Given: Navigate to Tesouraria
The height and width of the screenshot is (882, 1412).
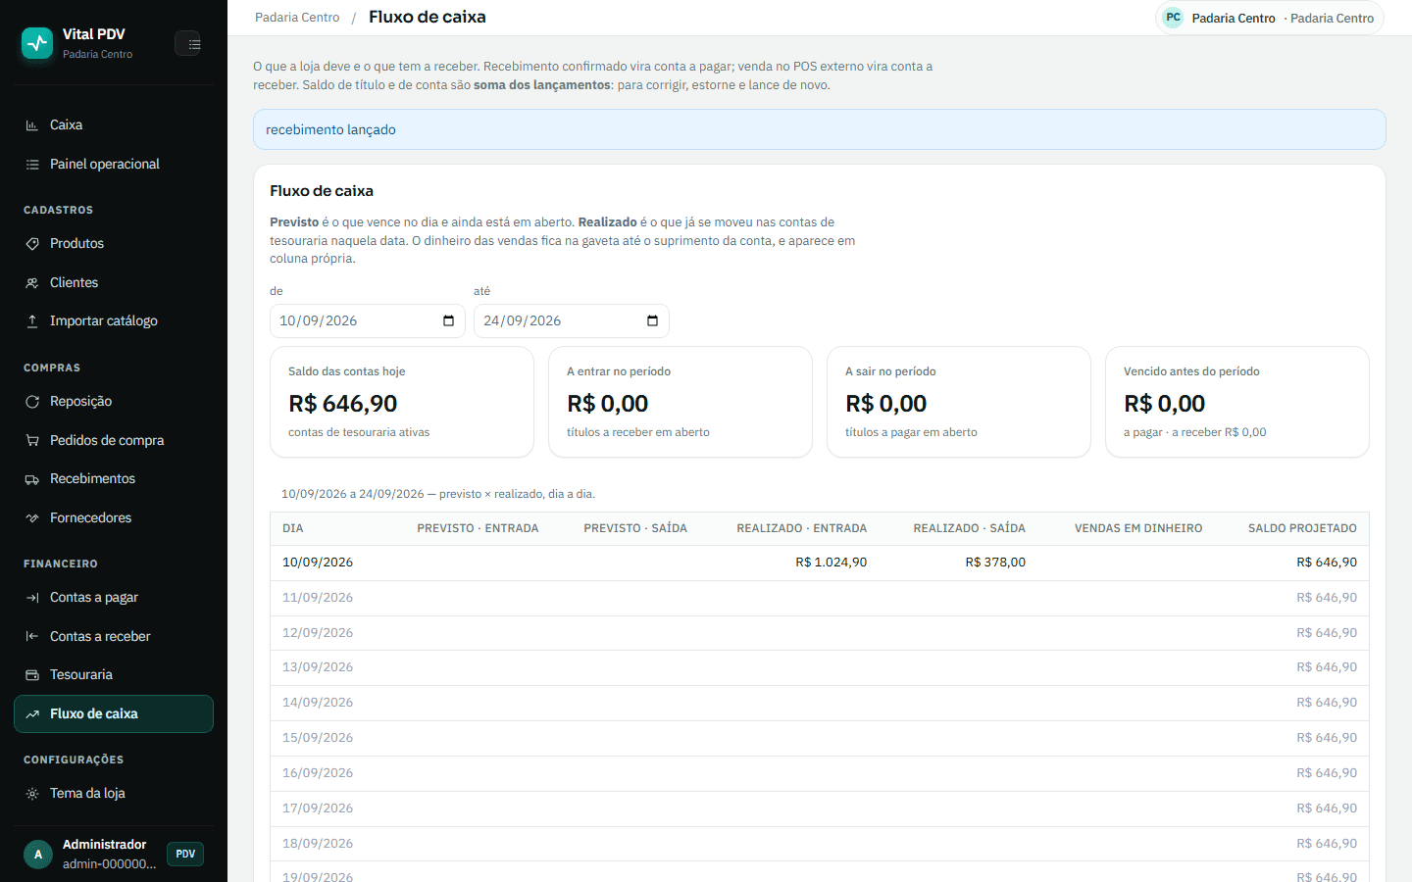Looking at the screenshot, I should (x=114, y=675).
